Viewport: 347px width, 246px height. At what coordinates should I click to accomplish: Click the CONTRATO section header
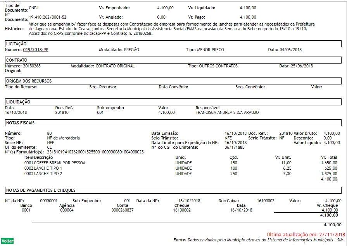[173, 60]
